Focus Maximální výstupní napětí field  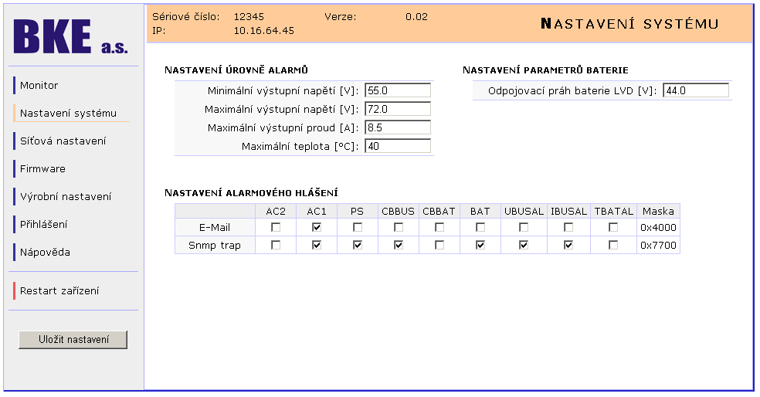(398, 109)
